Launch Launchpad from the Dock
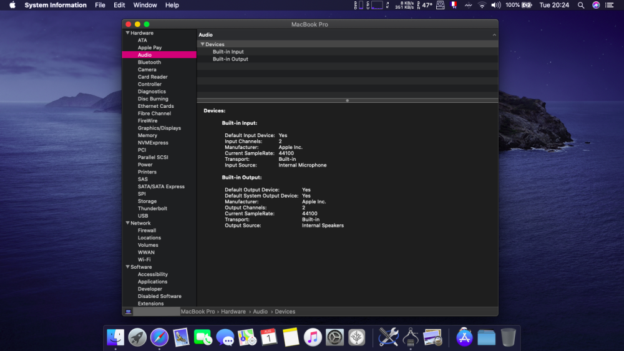The image size is (624, 351). coord(137,337)
